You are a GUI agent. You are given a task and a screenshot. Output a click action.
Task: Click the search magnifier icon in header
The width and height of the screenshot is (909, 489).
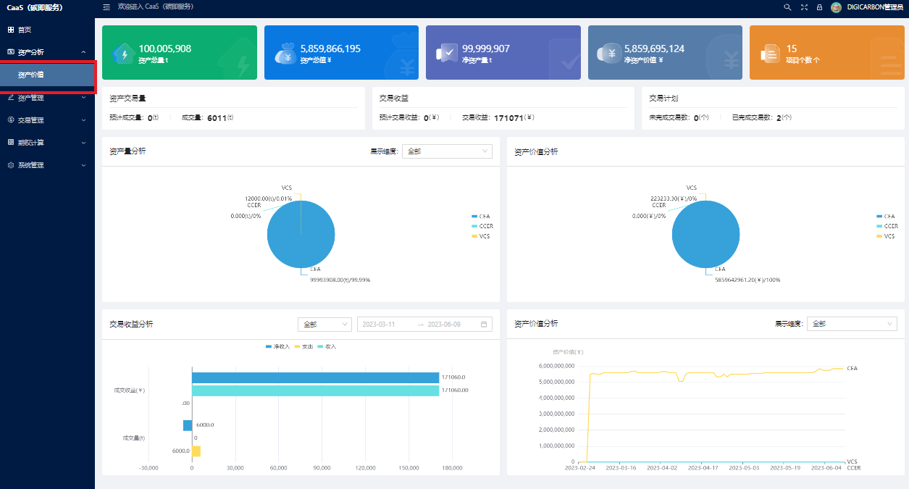787,7
